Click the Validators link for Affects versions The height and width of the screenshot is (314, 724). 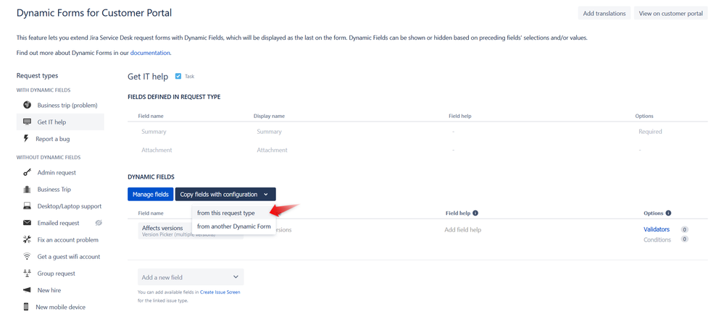[x=657, y=229]
